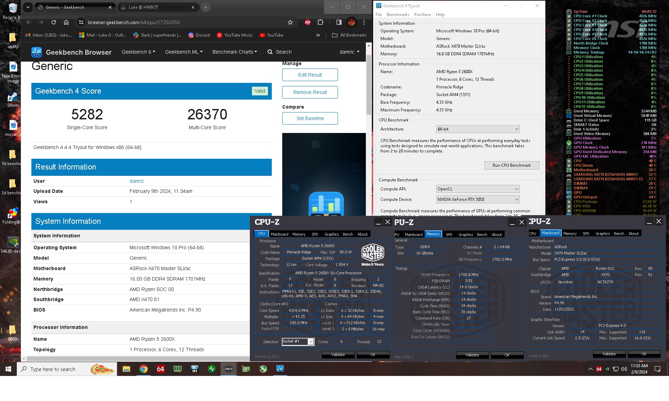
Task: Open the damric user link
Action: pyautogui.click(x=137, y=181)
